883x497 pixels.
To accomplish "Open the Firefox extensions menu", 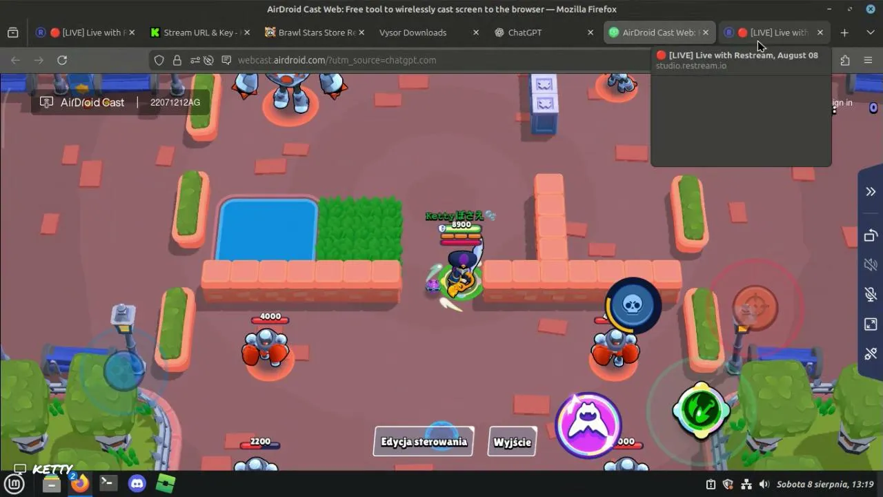I will pos(845,60).
